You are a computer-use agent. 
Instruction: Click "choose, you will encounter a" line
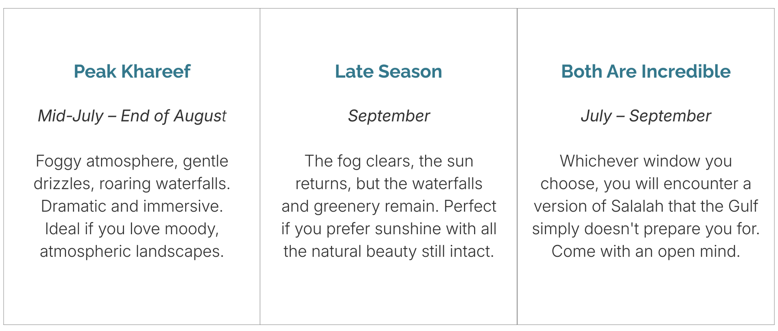coord(645,184)
